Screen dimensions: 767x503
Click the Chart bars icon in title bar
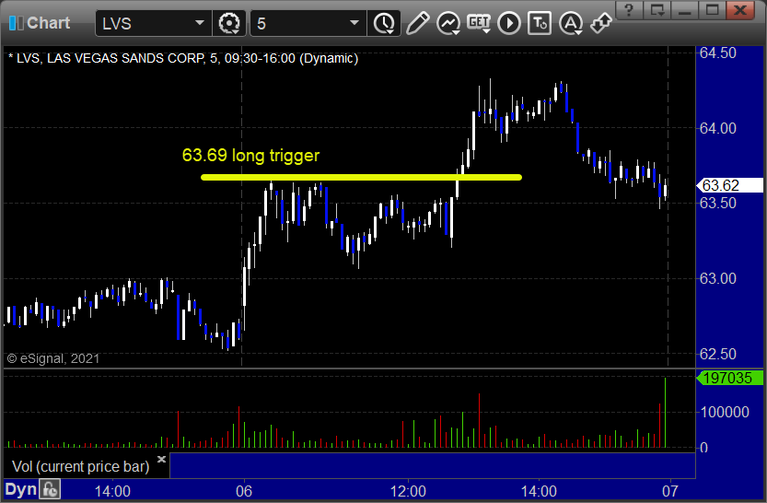pos(16,23)
